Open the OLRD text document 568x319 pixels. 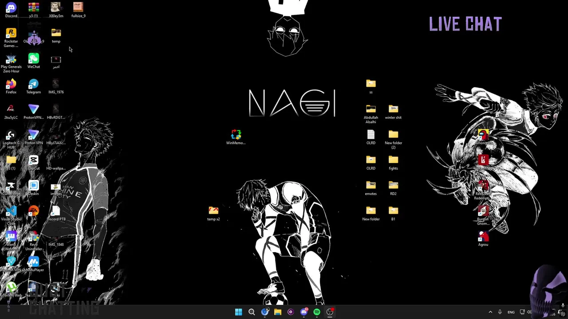pos(371,137)
